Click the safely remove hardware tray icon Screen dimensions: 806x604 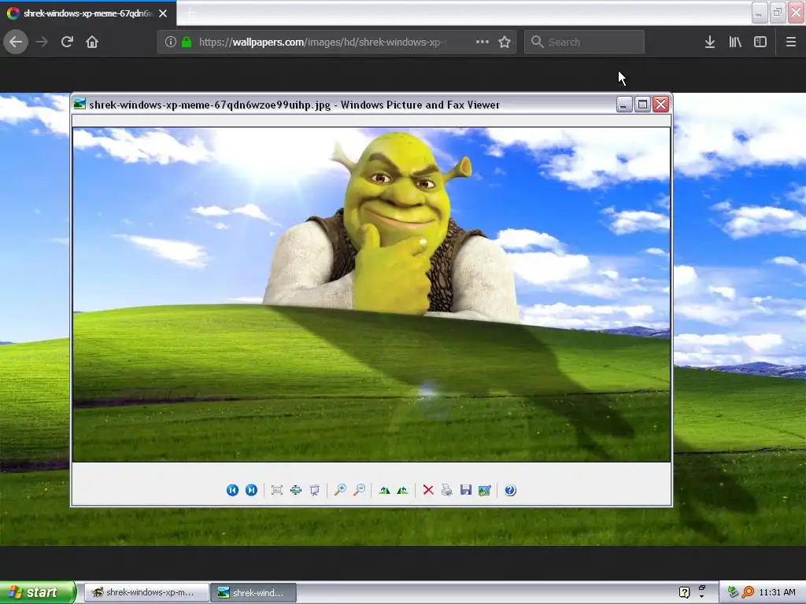click(x=733, y=592)
